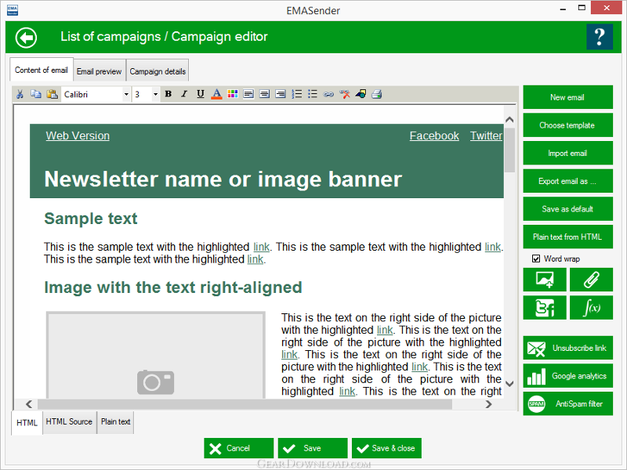Toggle bold formatting
Viewport: 627px width, 470px height.
point(168,94)
